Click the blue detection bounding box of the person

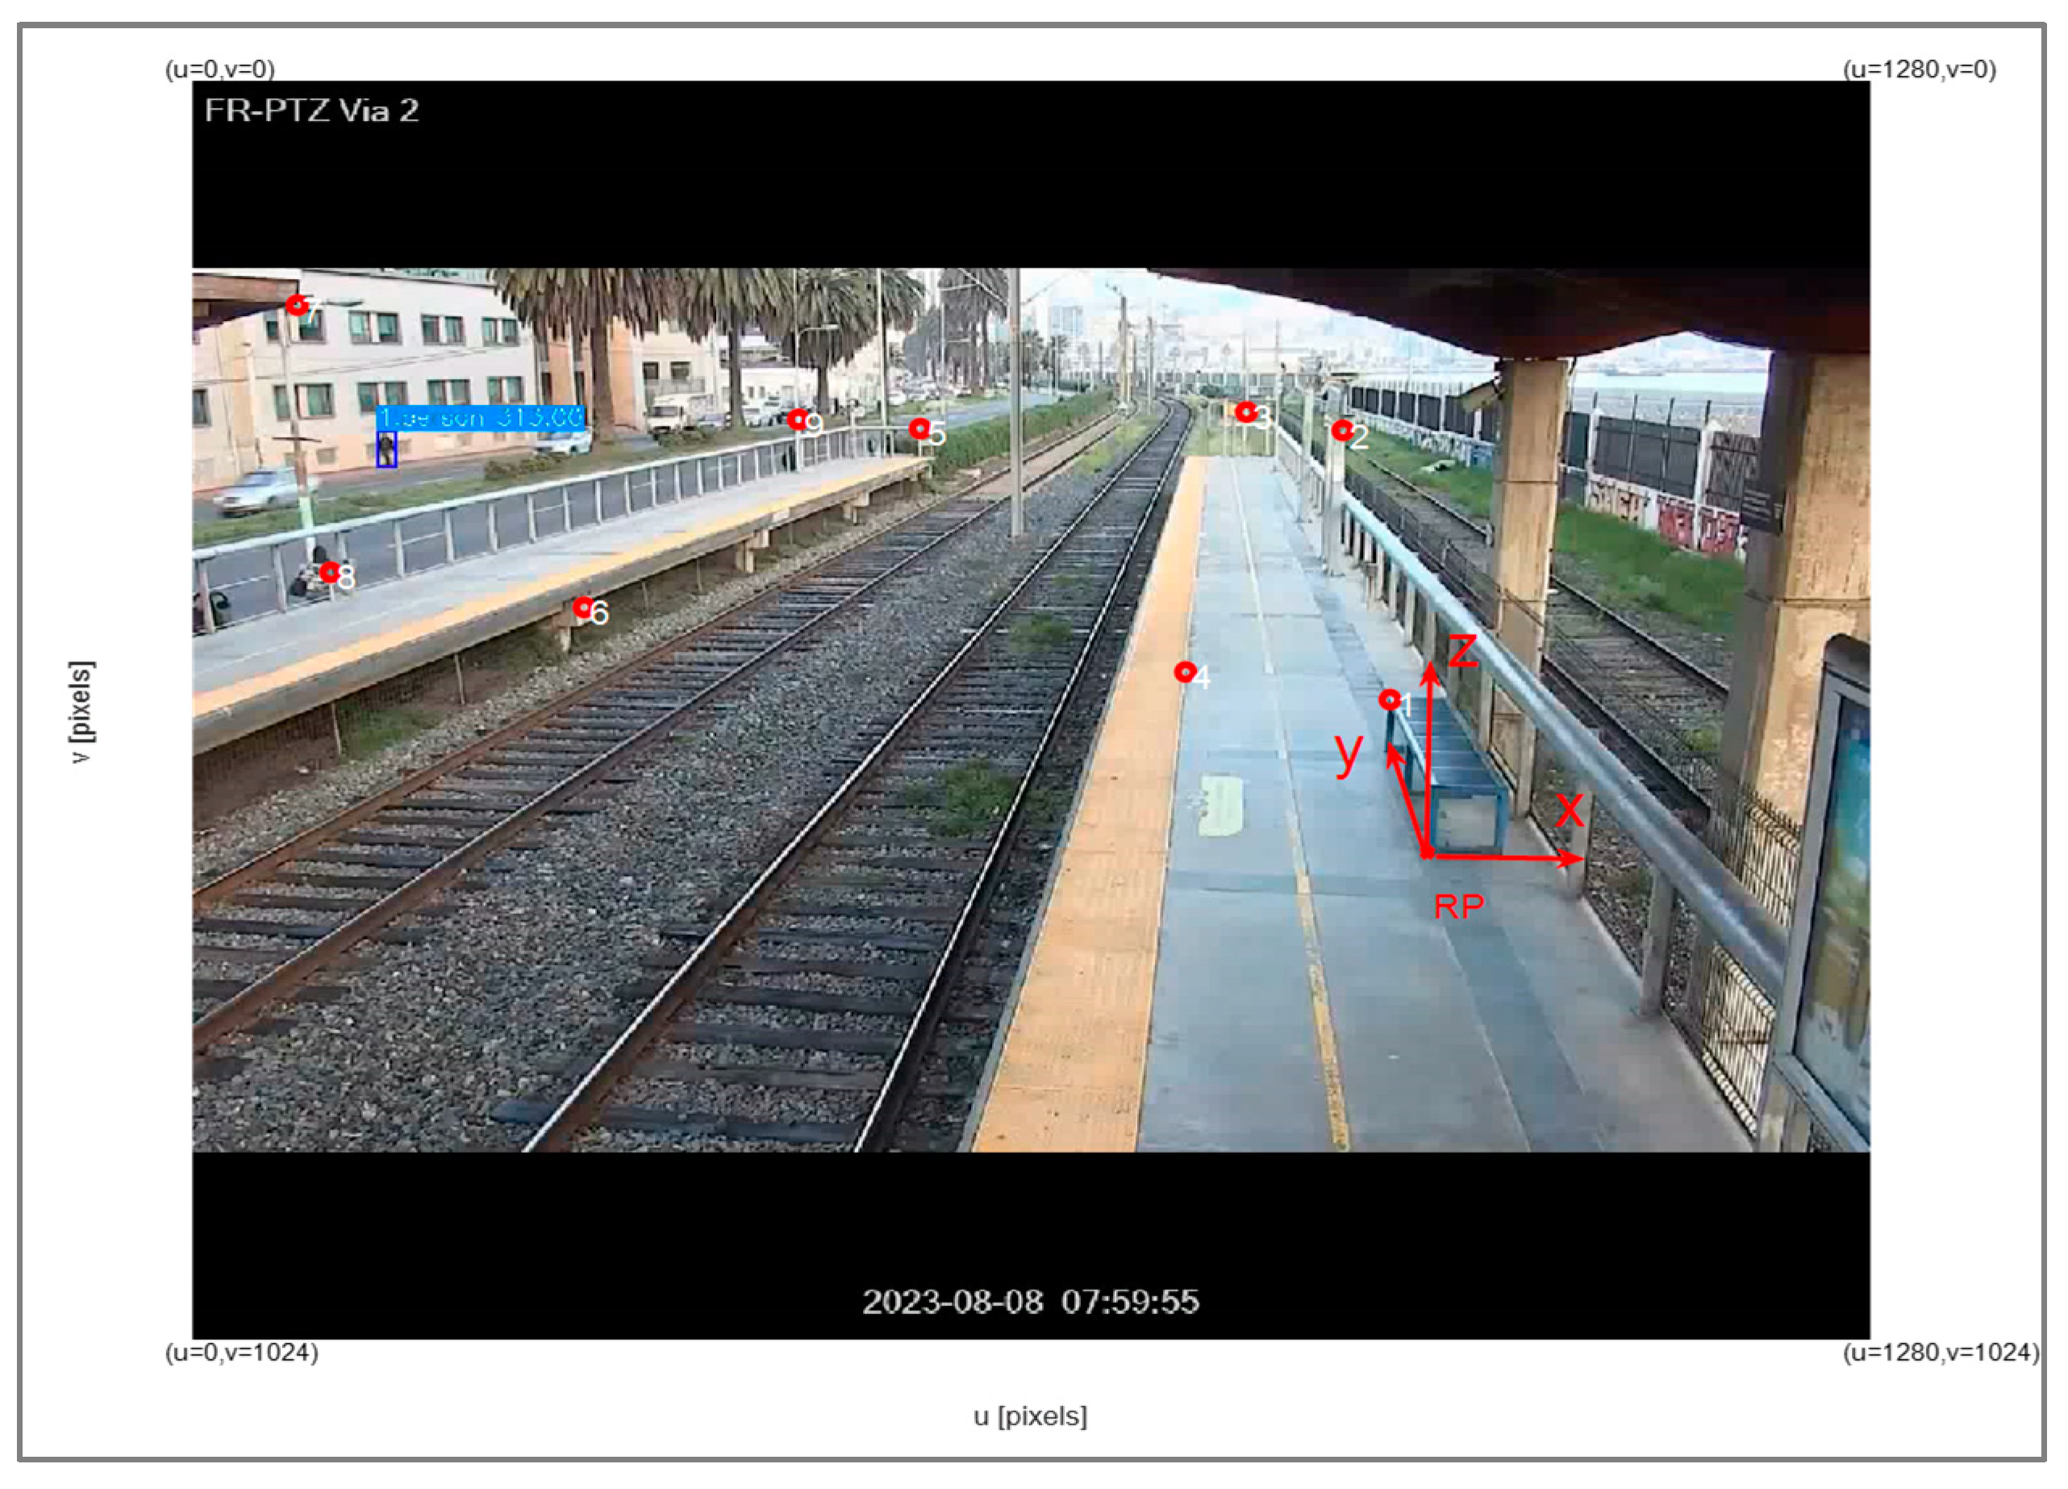point(386,449)
